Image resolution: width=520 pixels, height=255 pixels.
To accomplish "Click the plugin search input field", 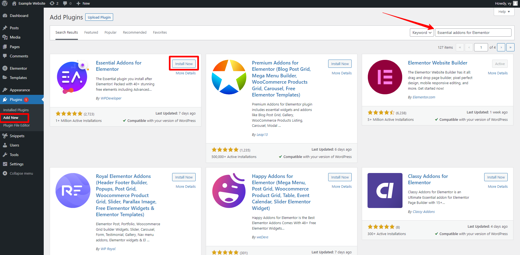I will 473,33.
